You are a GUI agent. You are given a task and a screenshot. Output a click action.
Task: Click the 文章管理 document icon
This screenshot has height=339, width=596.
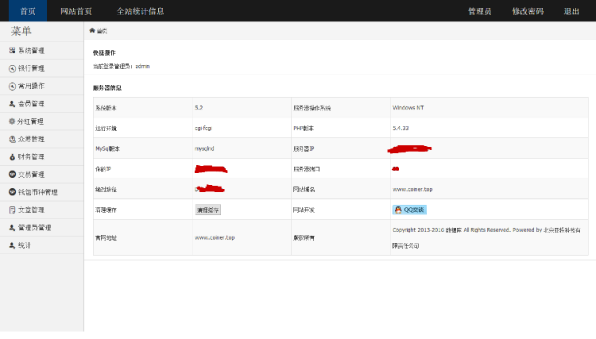pyautogui.click(x=12, y=210)
